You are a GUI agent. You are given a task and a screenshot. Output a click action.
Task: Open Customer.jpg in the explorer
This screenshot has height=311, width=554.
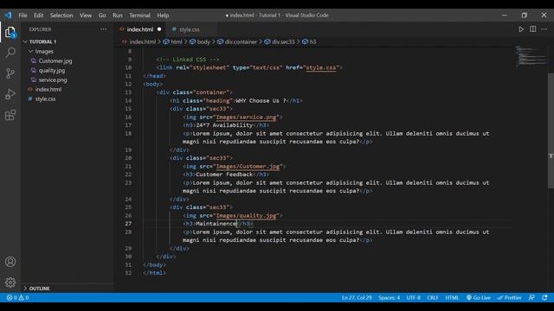(55, 60)
